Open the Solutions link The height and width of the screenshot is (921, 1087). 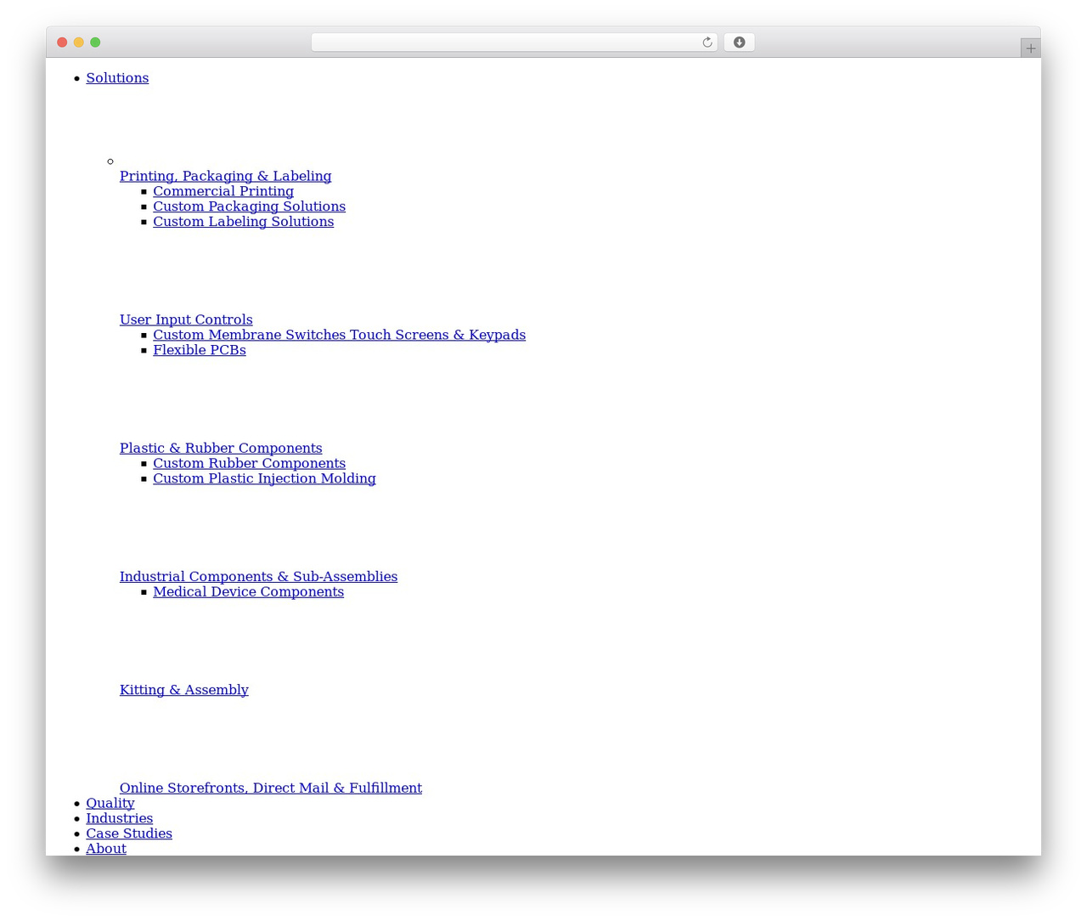(117, 78)
